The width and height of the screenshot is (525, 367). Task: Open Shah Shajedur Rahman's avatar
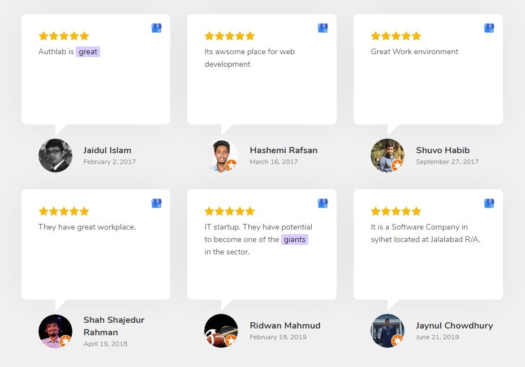55,331
